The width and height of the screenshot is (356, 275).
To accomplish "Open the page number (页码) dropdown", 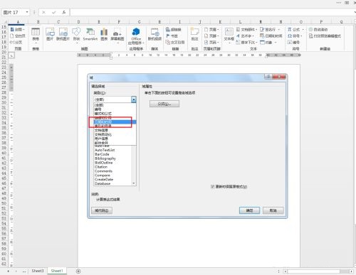I will [211, 42].
